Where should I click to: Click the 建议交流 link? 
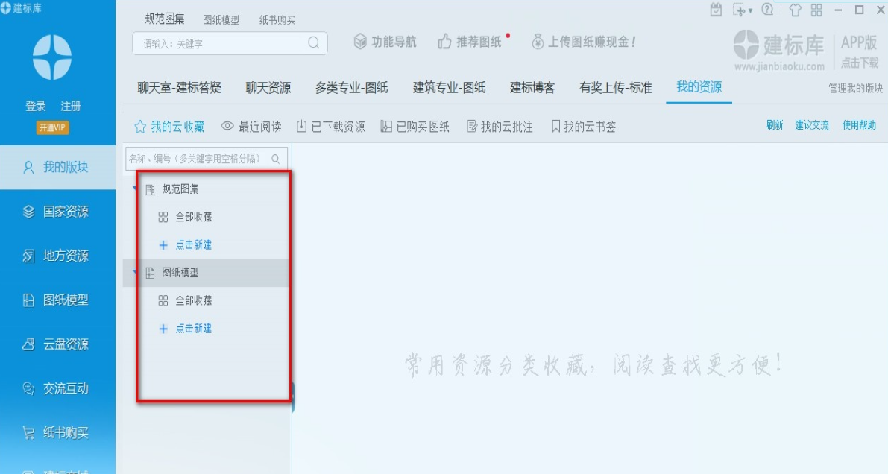[x=811, y=125]
